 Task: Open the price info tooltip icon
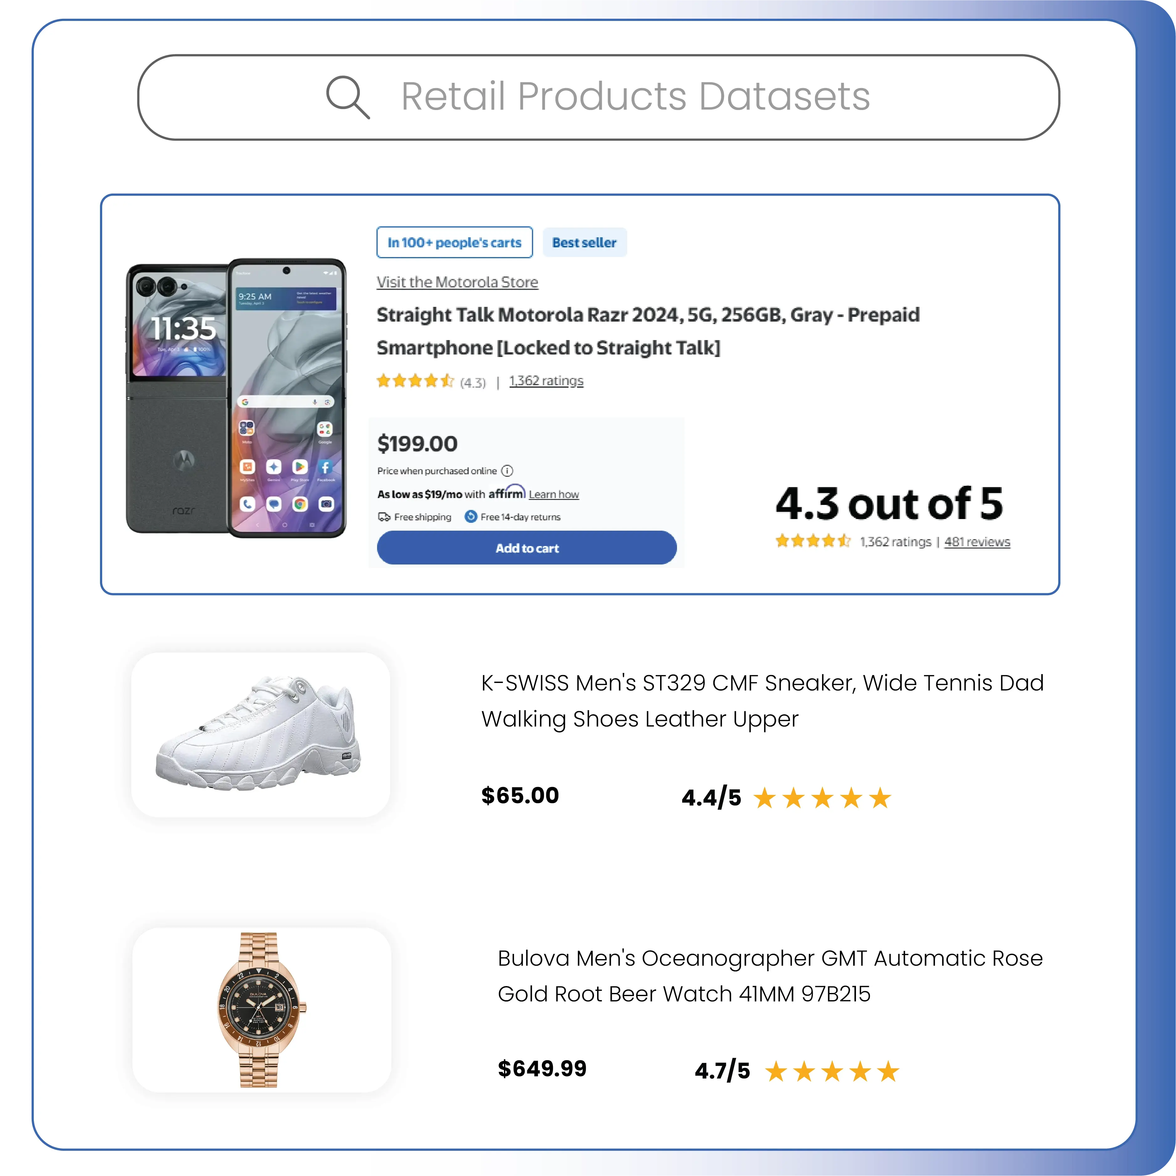507,470
